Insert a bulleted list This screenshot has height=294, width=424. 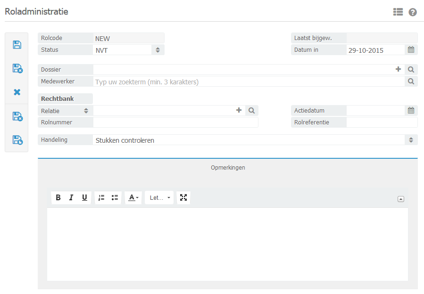coord(115,198)
